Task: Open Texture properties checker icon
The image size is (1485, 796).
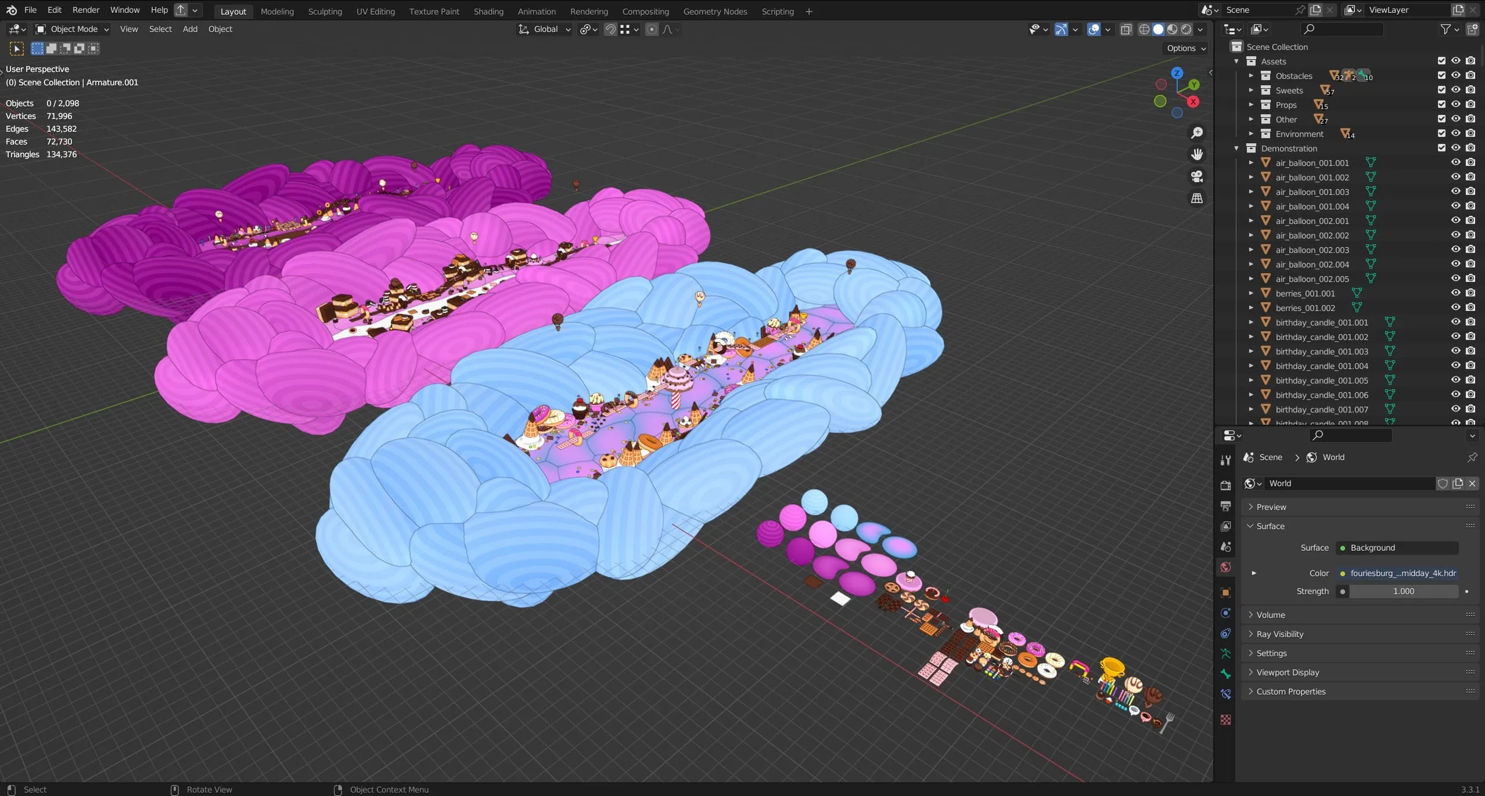Action: click(1225, 719)
